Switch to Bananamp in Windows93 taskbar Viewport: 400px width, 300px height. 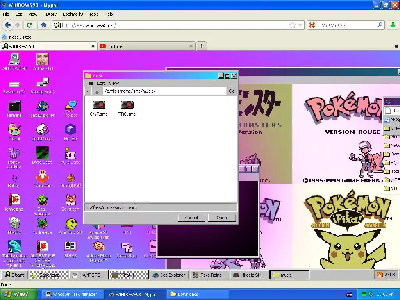pos(48,275)
